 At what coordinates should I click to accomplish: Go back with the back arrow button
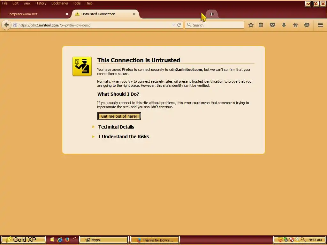[6, 25]
